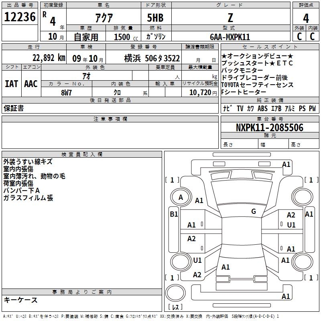
Task: Click the G mark on the windshield
Action: pyautogui.click(x=254, y=211)
